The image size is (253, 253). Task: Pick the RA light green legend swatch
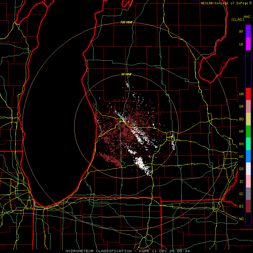(x=248, y=144)
